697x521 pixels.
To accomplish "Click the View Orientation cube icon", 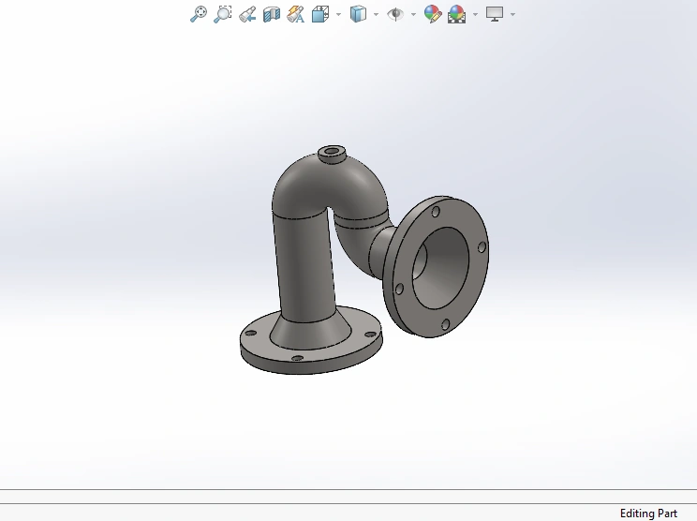I will (x=320, y=14).
